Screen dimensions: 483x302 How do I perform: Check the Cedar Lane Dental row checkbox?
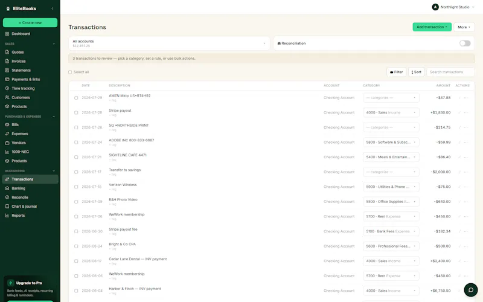pos(76,261)
